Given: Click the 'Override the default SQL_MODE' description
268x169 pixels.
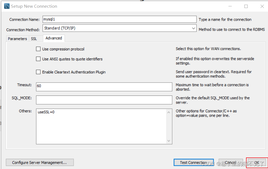Looking at the screenshot, I should click(213, 100).
